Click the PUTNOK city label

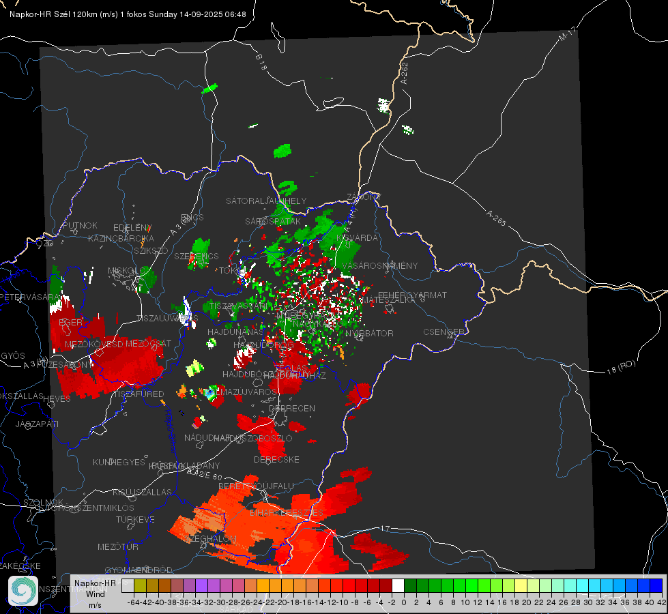click(x=80, y=225)
